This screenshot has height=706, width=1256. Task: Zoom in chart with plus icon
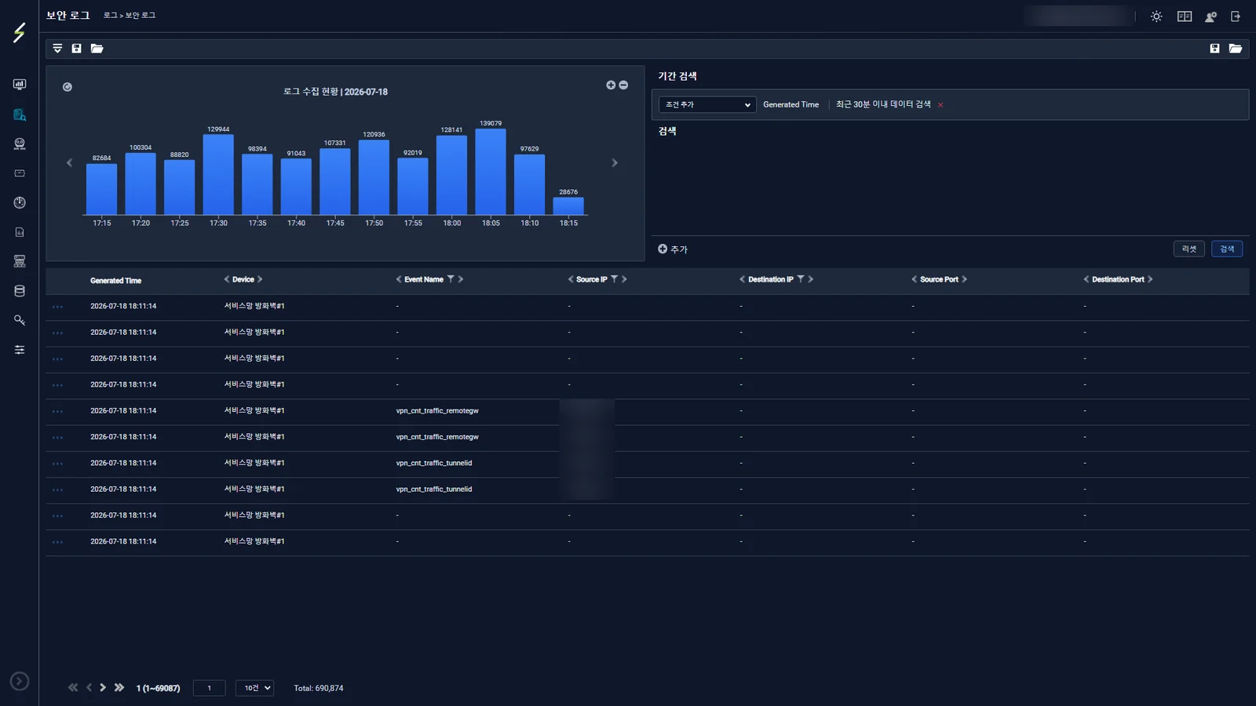tap(611, 85)
